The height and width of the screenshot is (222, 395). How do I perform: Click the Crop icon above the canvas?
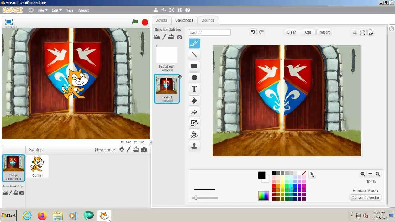click(x=354, y=32)
